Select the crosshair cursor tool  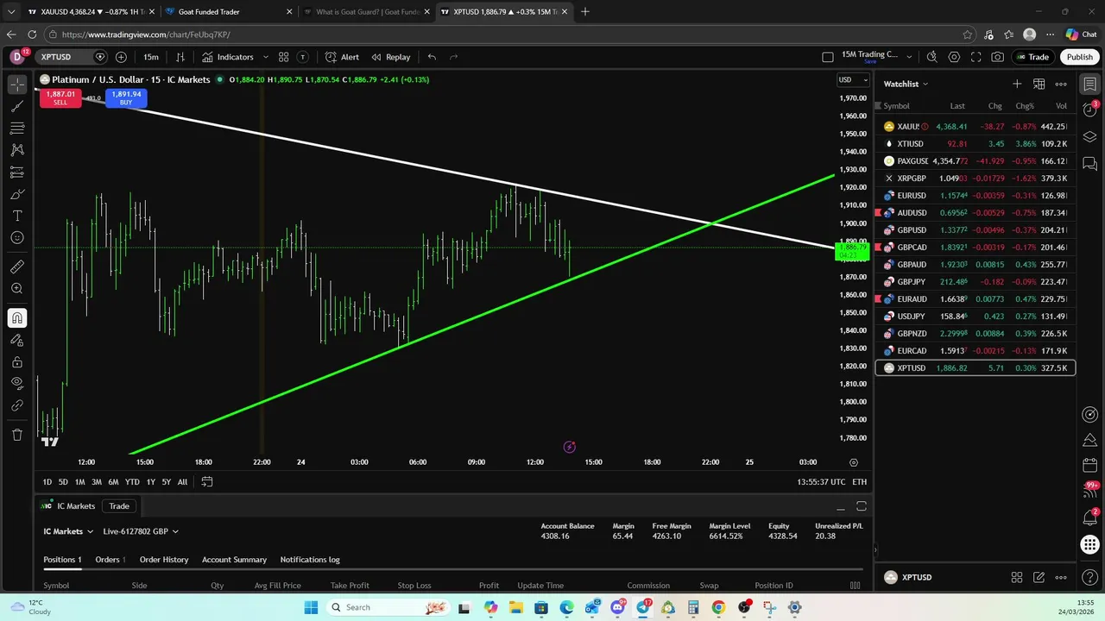click(x=17, y=85)
